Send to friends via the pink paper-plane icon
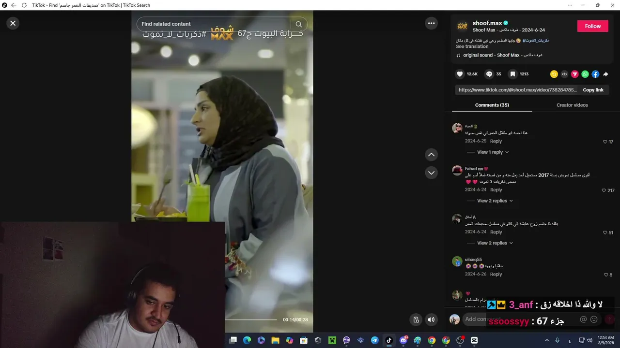Screen dimensions: 620x348 point(575,74)
